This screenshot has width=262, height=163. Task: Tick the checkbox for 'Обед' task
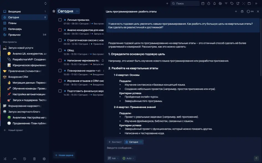coord(60,50)
